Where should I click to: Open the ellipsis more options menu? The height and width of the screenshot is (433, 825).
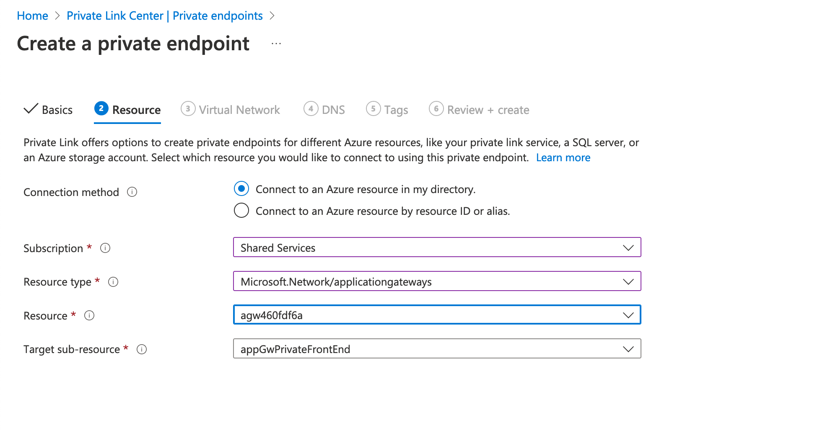click(x=276, y=44)
